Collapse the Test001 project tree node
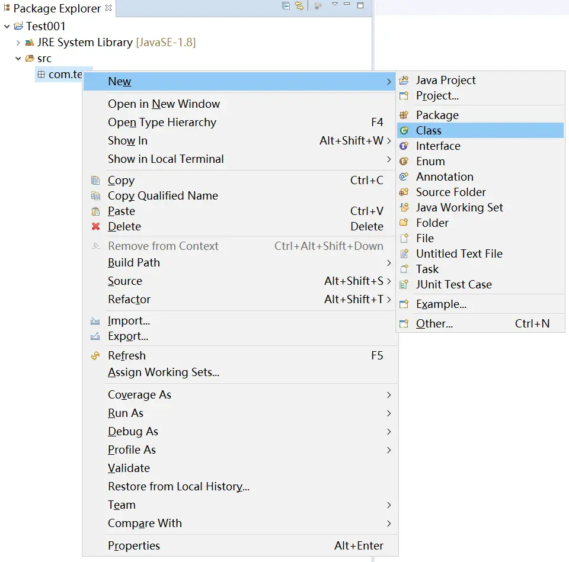The width and height of the screenshot is (569, 562). coord(7,27)
